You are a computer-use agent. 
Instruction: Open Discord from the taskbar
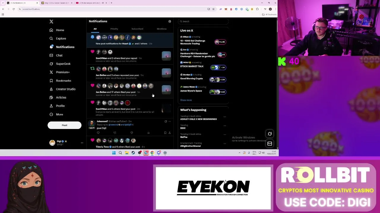pos(159,153)
